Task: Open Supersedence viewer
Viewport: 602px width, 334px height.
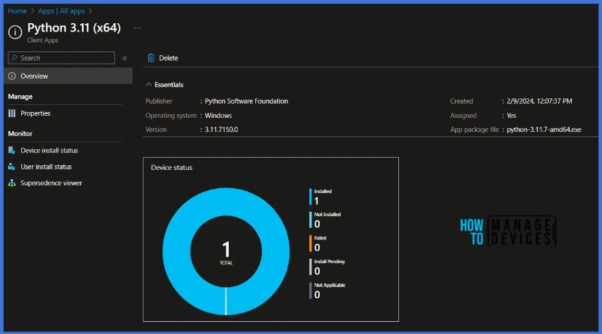Action: (51, 183)
